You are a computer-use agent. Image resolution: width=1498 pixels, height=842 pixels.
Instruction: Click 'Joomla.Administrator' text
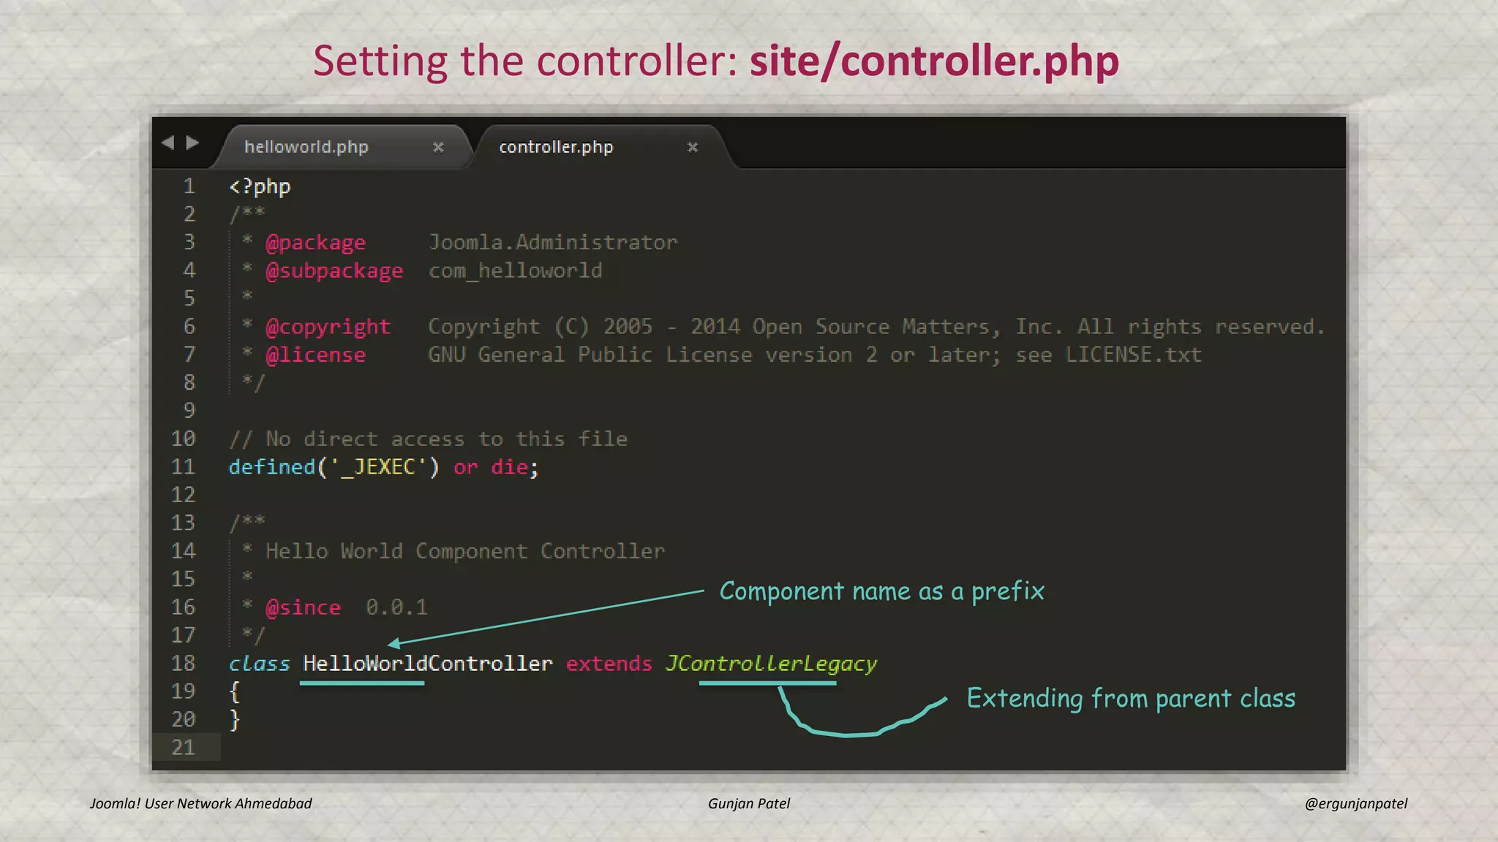pyautogui.click(x=553, y=243)
